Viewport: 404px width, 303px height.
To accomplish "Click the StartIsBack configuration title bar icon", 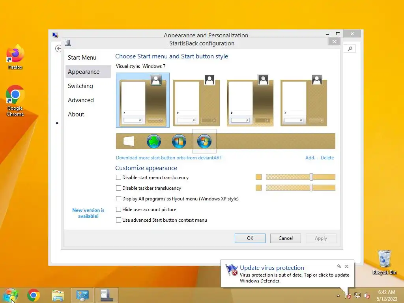I will tap(68, 43).
